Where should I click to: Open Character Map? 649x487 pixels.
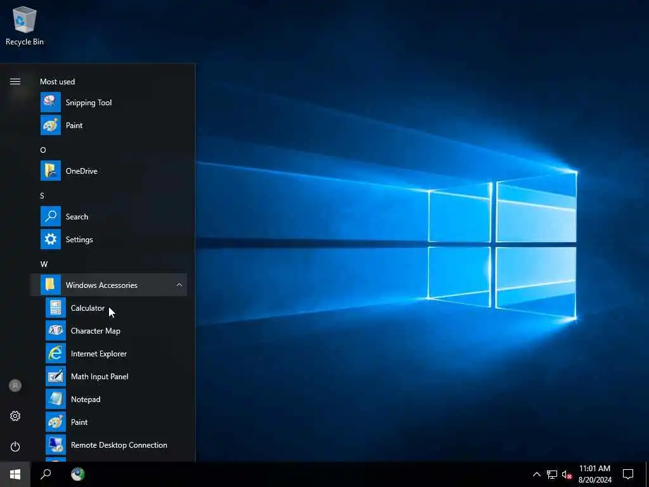tap(108, 330)
